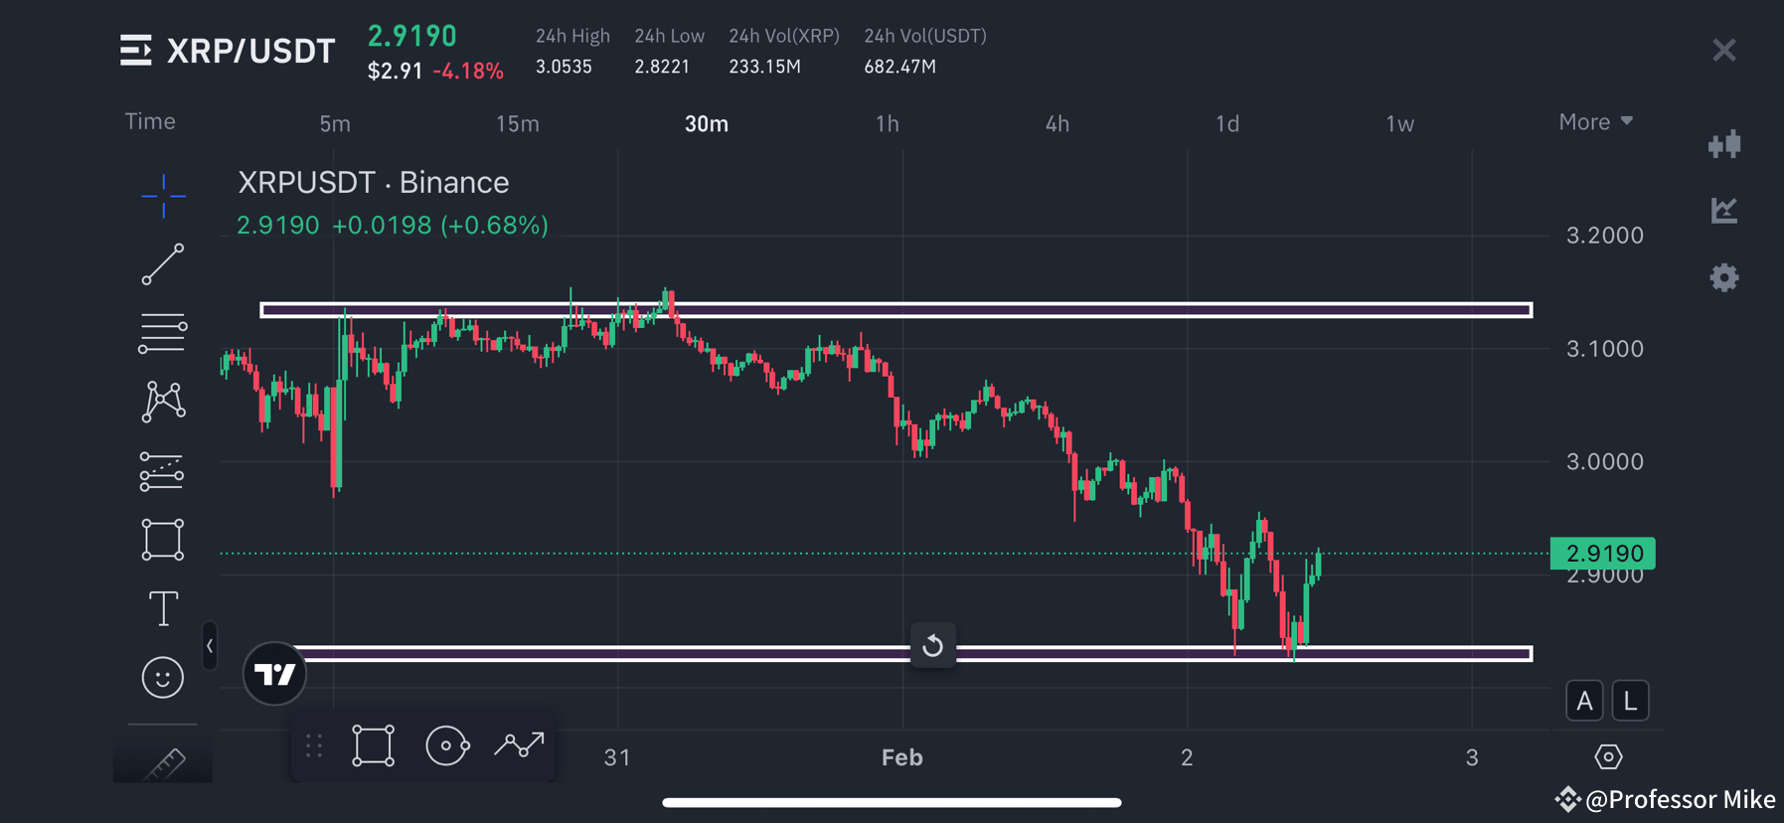Viewport: 1784px width, 823px height.
Task: Select the rectangle drawing tool
Action: tap(163, 539)
